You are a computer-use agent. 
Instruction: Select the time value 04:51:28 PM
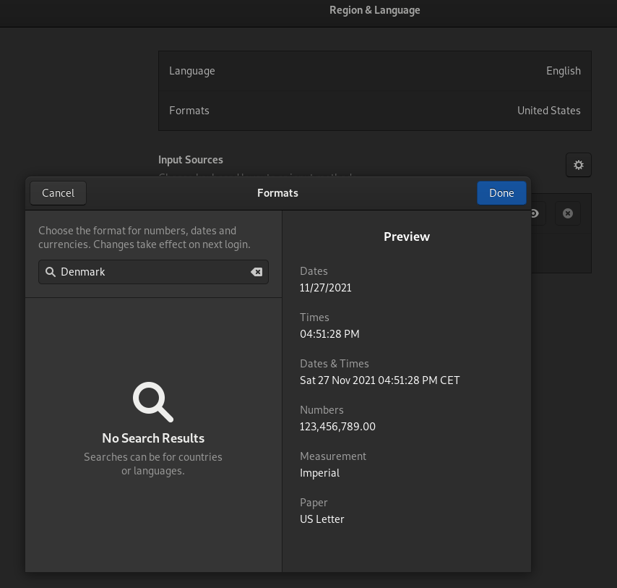coord(329,334)
